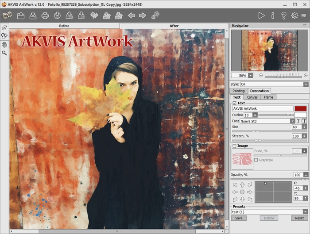Select the Canvas sub-tab

point(252,97)
